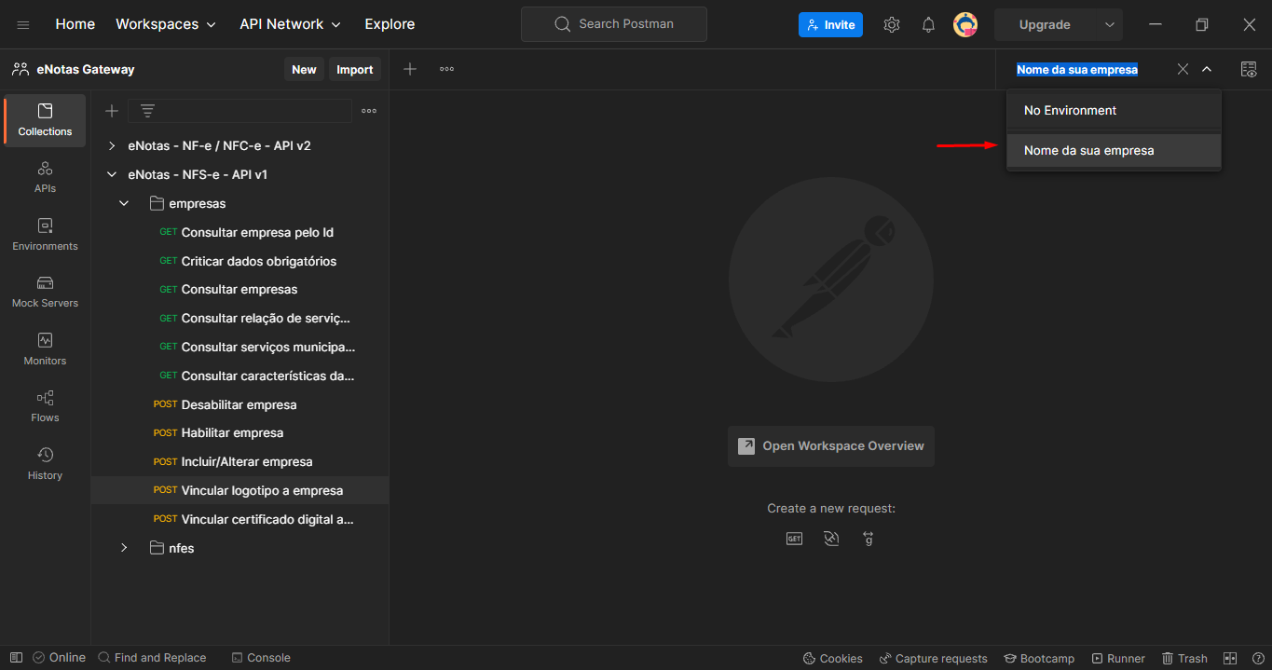Click the collections filter icon
Screen dimensions: 1272x670
(x=147, y=111)
